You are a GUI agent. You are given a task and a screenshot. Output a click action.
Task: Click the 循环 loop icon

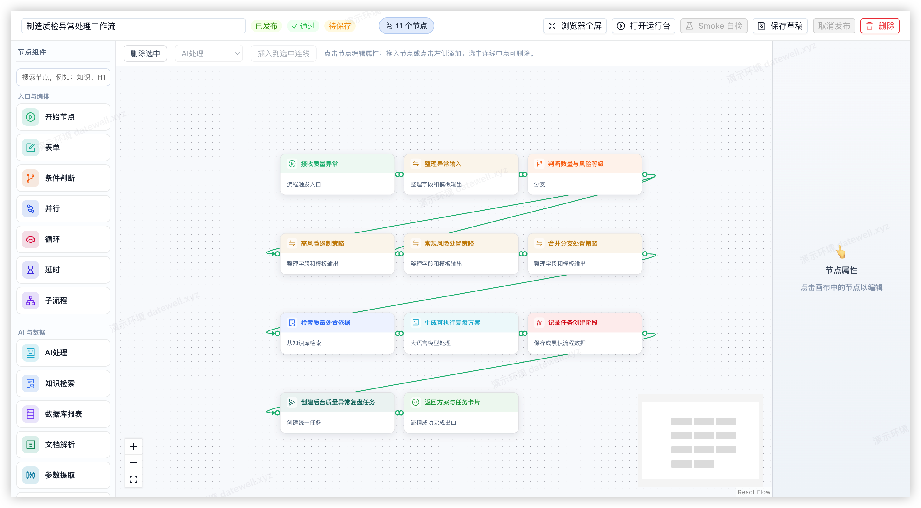(x=30, y=239)
